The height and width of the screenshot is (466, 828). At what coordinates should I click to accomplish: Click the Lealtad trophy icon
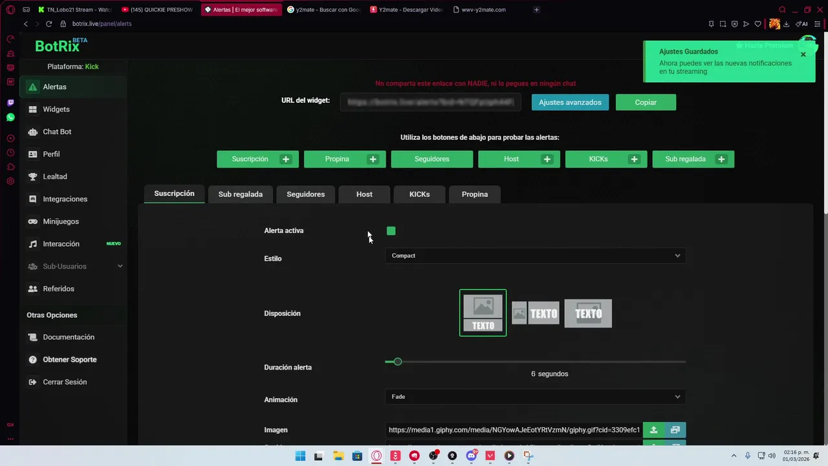click(x=32, y=177)
